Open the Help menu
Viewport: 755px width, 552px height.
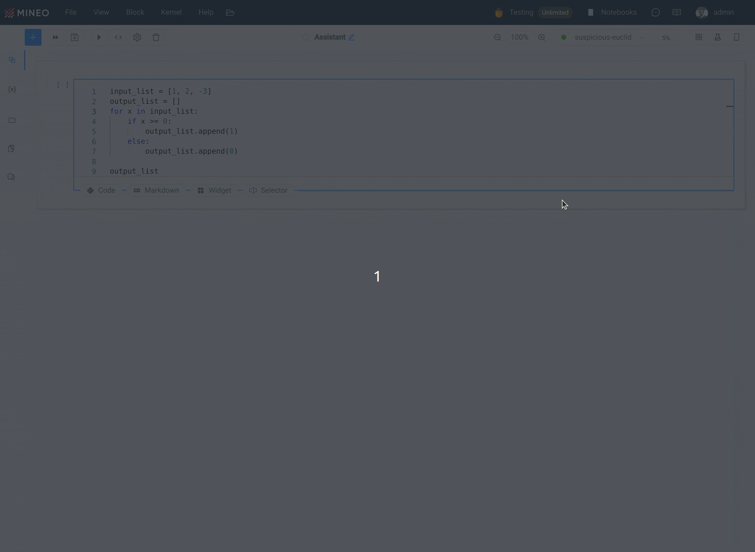[206, 12]
